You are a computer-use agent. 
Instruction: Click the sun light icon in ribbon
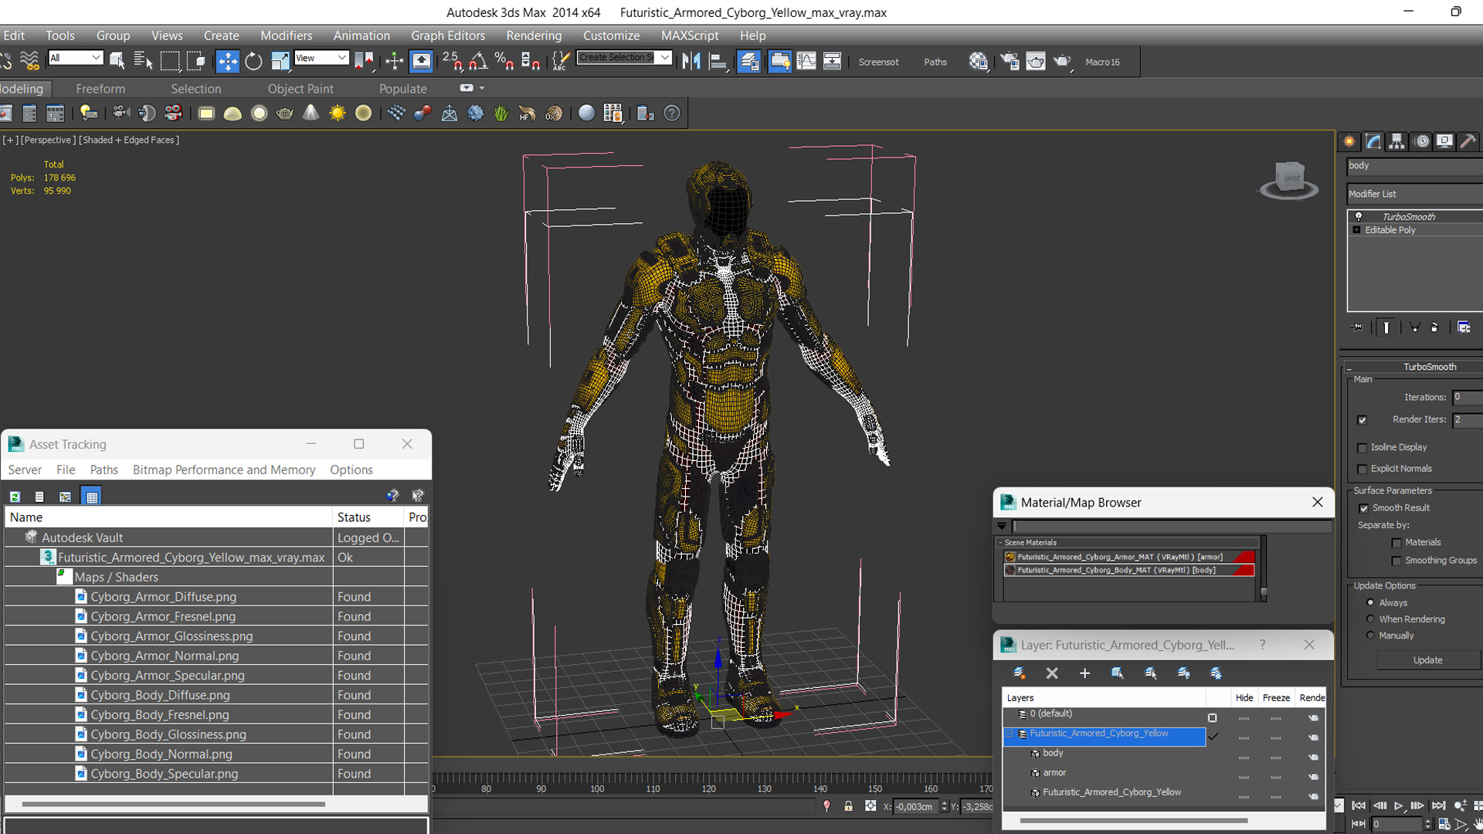pyautogui.click(x=338, y=114)
